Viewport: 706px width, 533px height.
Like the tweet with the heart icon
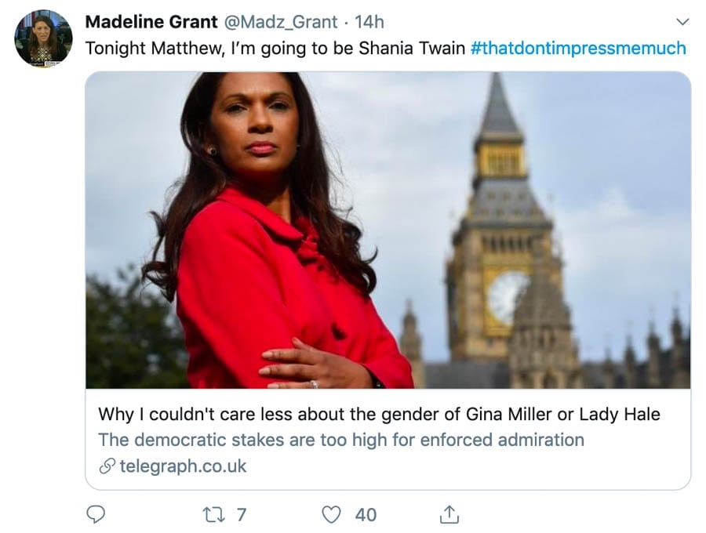click(333, 514)
